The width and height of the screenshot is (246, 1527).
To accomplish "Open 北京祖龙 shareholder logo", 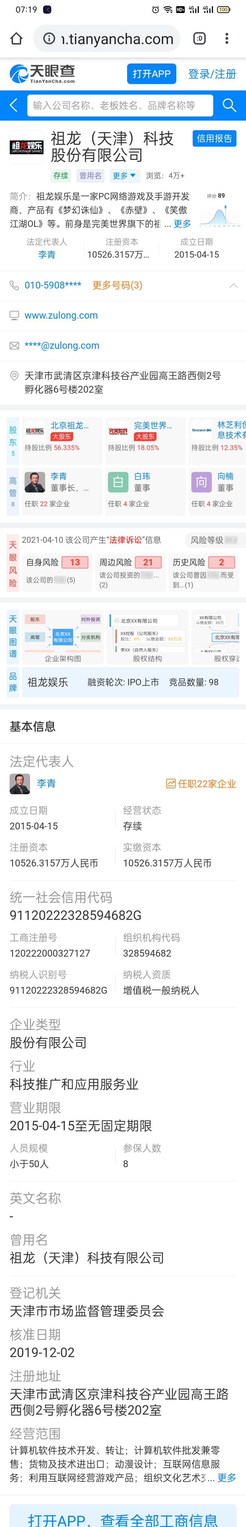I will tap(35, 431).
